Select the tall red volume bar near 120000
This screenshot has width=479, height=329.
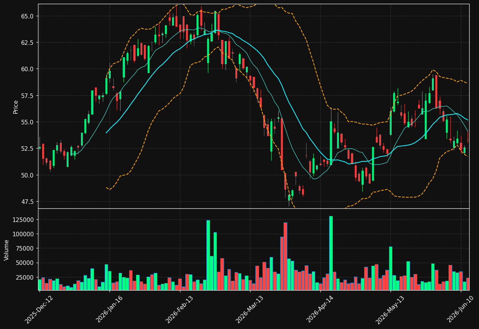285,256
